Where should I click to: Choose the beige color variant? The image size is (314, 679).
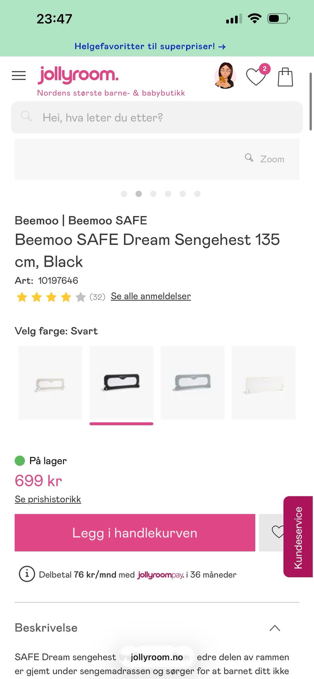[50, 382]
